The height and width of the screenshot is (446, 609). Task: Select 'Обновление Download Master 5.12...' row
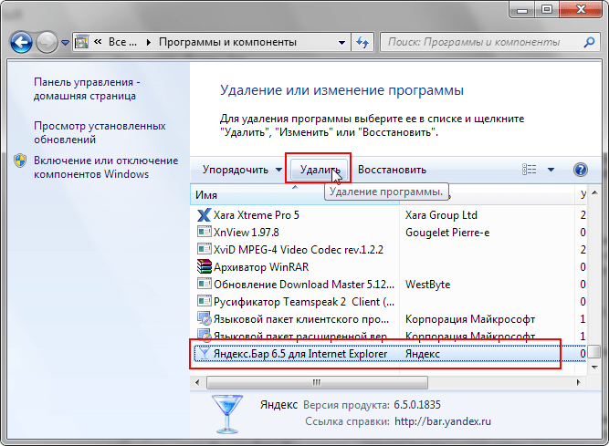click(x=388, y=285)
